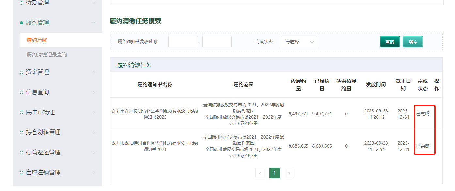This screenshot has width=455, height=191.
Task: Click end date field for 履约通知书发放时间
Action: point(217,42)
